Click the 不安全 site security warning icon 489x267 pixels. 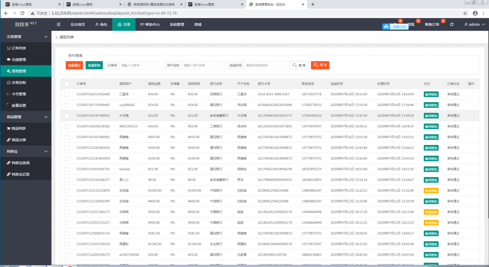[x=33, y=13]
